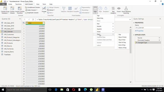Expand the formula bar

(x=130, y=19)
